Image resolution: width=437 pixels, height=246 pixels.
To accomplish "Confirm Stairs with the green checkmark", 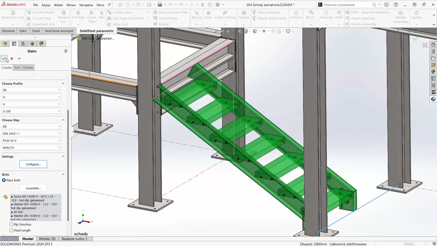I will (4, 58).
